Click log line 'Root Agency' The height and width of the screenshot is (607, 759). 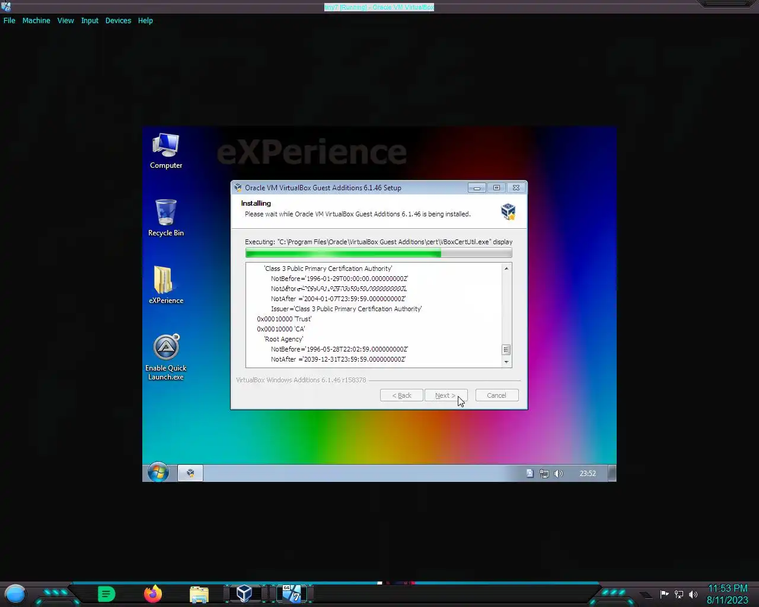(x=283, y=339)
